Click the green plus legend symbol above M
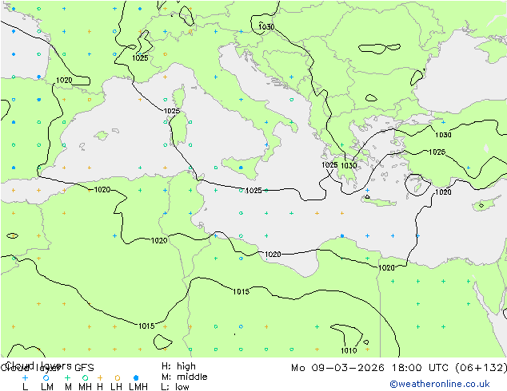This screenshot has width=507, height=391. (67, 377)
